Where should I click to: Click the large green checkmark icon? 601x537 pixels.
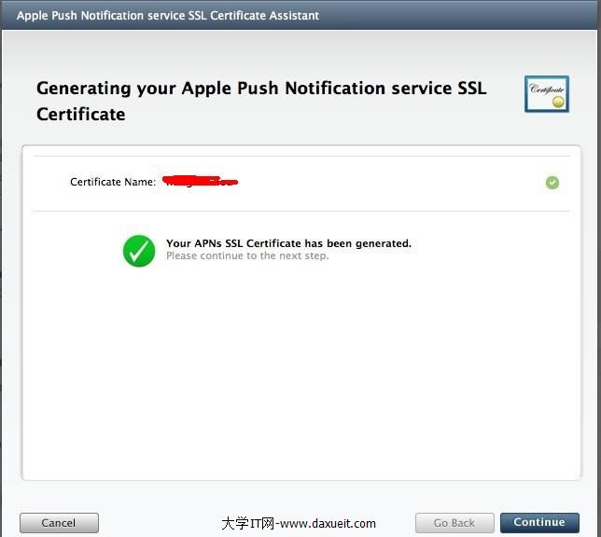pos(139,251)
